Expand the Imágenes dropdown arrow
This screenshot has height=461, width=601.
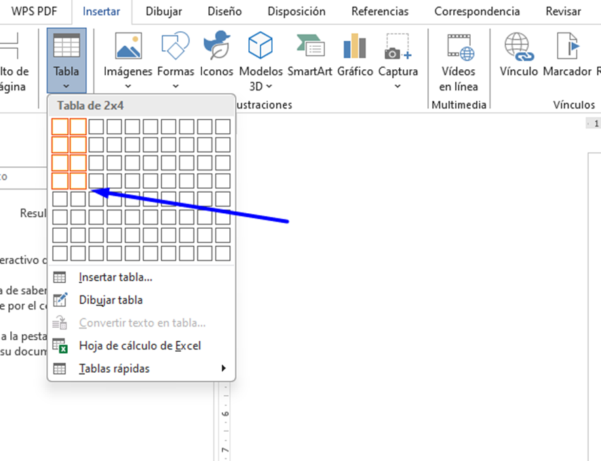(128, 86)
